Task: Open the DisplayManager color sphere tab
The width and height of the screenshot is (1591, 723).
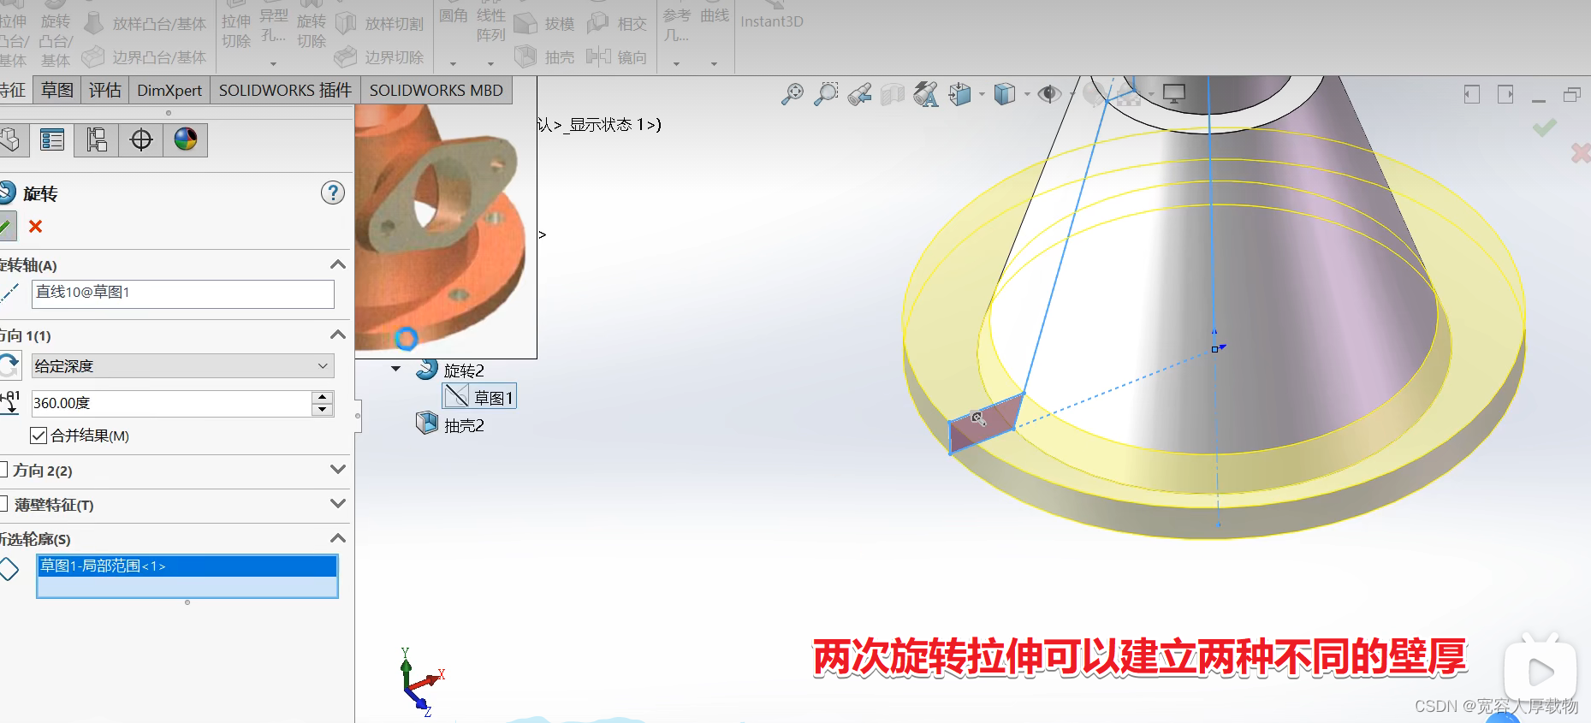Action: [186, 139]
